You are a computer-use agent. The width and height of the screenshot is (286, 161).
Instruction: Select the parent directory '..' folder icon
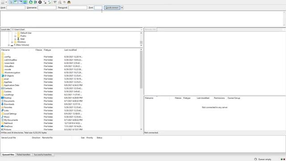click(2, 54)
